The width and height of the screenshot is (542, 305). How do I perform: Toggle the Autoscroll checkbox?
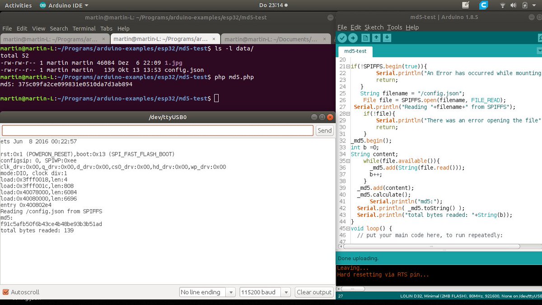pyautogui.click(x=6, y=292)
